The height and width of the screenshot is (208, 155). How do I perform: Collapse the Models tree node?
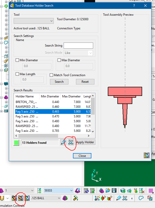2,84
